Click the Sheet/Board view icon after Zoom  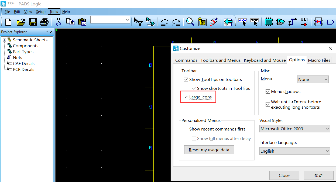(x=202, y=22)
